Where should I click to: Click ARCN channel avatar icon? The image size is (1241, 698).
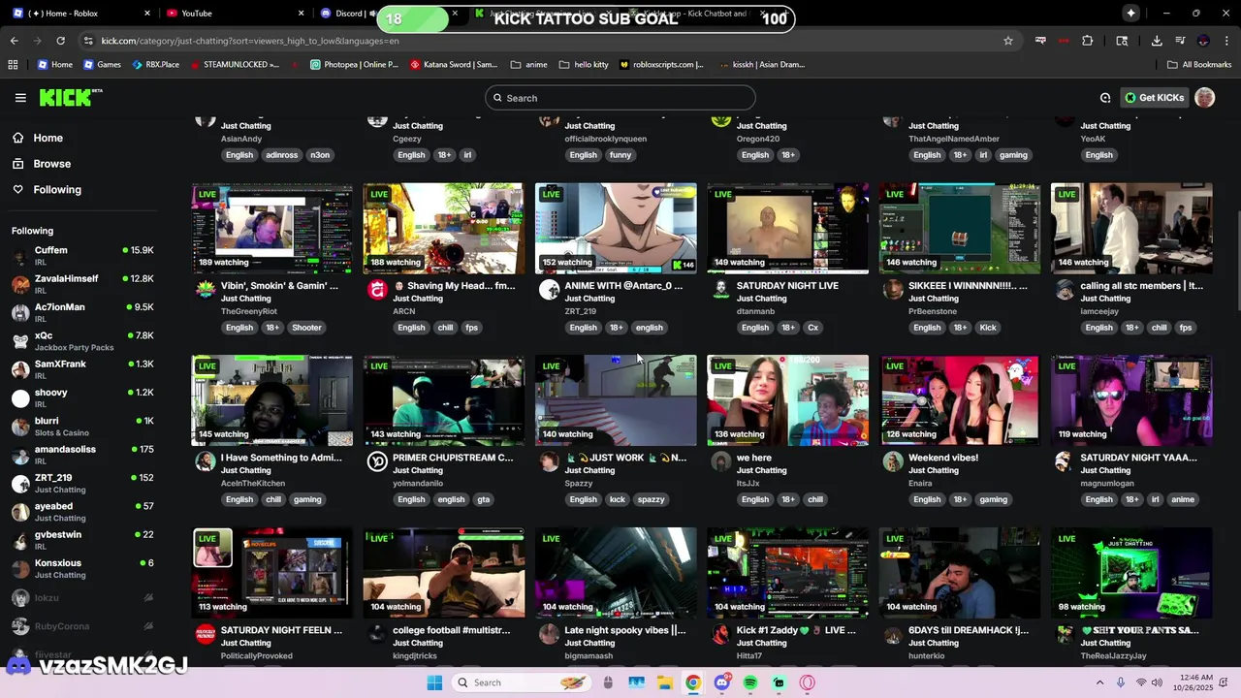coord(377,290)
